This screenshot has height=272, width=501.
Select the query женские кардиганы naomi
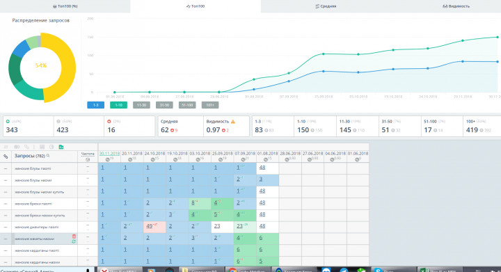pos(37,250)
